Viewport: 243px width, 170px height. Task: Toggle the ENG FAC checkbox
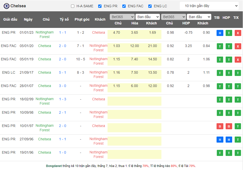coord(124,6)
